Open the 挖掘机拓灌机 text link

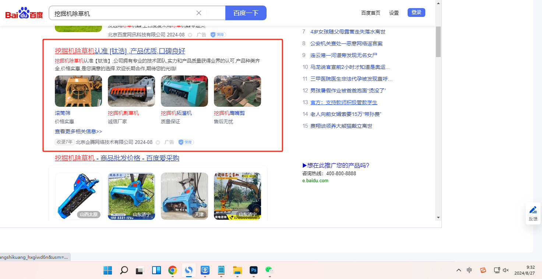[176, 113]
